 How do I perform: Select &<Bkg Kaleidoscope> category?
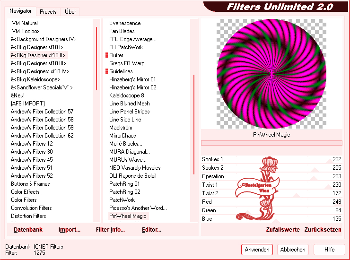click(35, 79)
